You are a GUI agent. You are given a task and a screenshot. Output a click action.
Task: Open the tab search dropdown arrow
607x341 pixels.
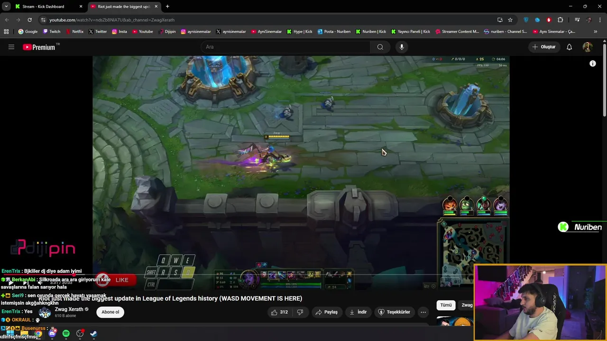(x=6, y=7)
